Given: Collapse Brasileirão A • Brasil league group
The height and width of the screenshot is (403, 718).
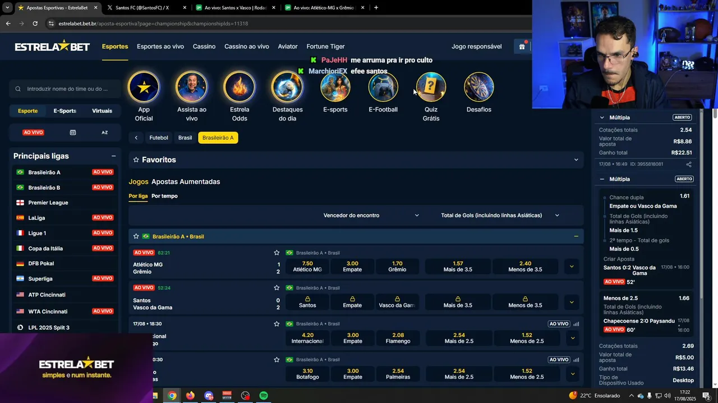Looking at the screenshot, I should (576, 236).
